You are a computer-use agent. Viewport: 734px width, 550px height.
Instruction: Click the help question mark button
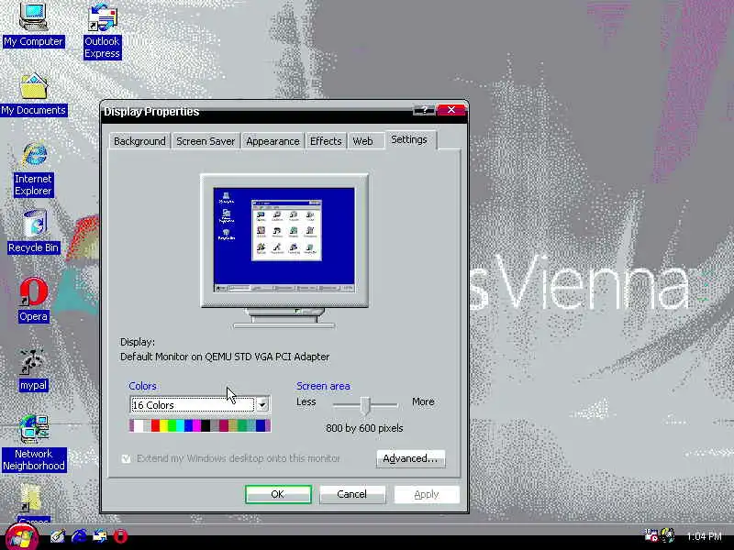coord(424,110)
